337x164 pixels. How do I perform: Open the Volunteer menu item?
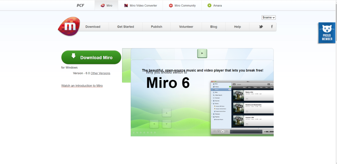[x=186, y=27]
